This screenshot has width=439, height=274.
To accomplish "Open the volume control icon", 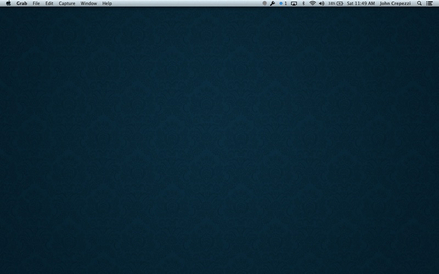I will pyautogui.click(x=322, y=3).
